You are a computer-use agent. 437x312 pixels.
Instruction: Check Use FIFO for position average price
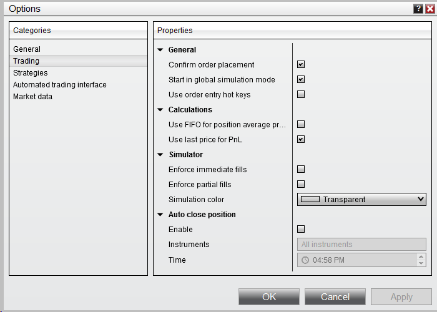click(x=301, y=124)
